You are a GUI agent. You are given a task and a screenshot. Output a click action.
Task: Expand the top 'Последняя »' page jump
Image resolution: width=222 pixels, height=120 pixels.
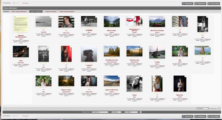pyautogui.click(x=26, y=3)
